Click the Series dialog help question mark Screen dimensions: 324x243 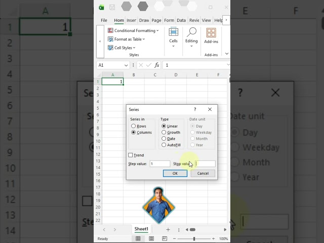coord(195,109)
